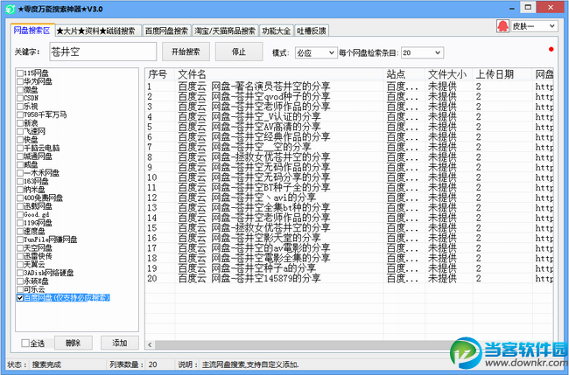This screenshot has width=569, height=375.
Task: Select result row 13 全集bt种的分享
Action: pos(349,208)
